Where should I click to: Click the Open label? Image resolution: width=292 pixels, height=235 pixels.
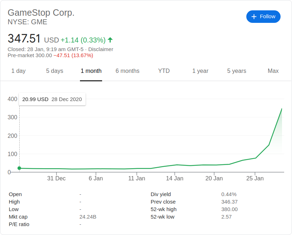15,194
